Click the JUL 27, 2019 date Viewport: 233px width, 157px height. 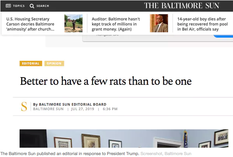click(83, 109)
